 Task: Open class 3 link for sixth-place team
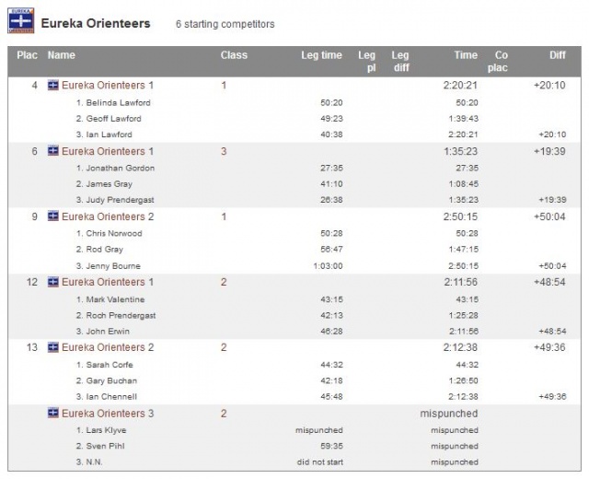click(224, 151)
